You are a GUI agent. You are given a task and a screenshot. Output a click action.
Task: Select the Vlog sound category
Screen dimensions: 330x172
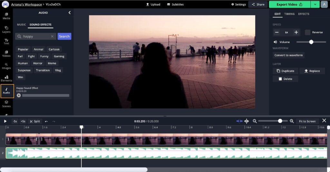[x=58, y=70]
